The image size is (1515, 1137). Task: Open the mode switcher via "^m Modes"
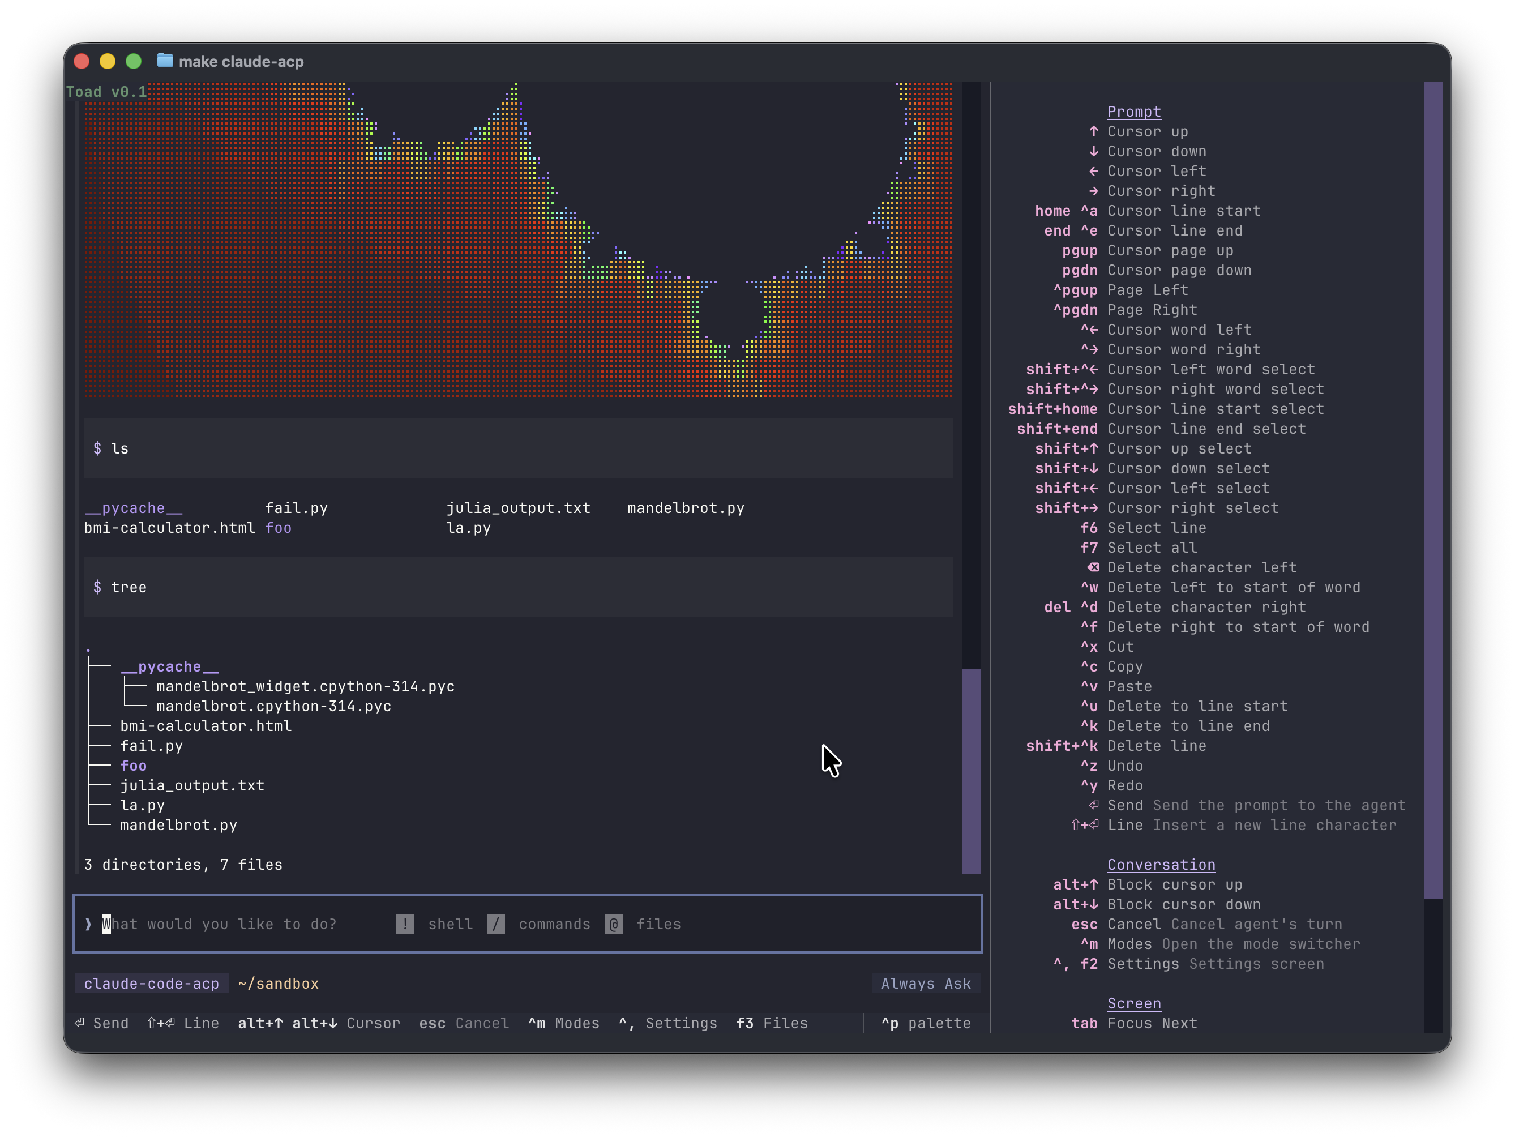(x=564, y=1023)
